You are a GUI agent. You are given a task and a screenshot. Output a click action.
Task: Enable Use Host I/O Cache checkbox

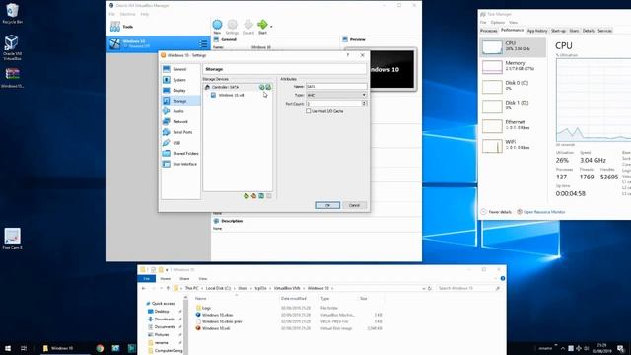(x=309, y=111)
